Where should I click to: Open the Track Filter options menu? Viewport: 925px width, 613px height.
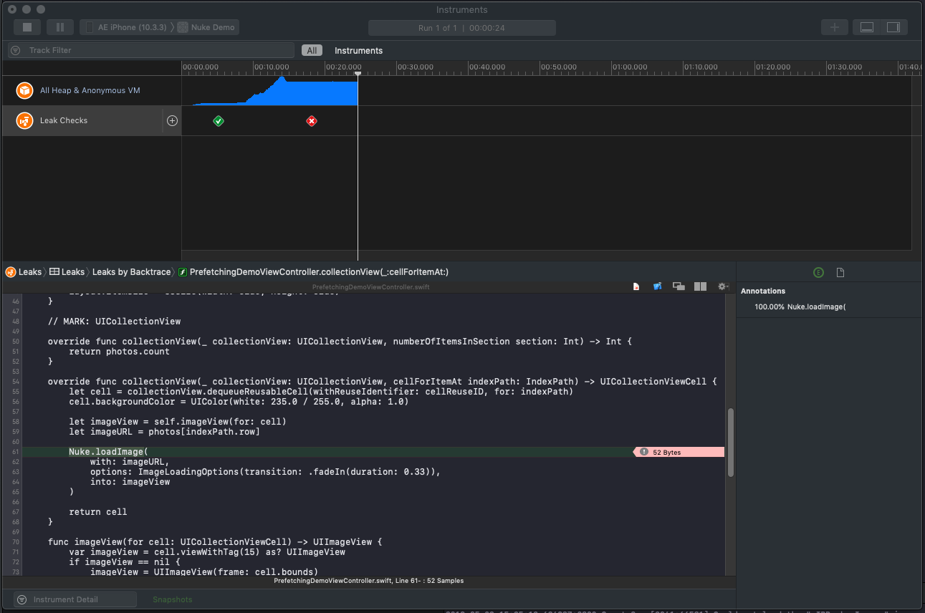click(14, 50)
